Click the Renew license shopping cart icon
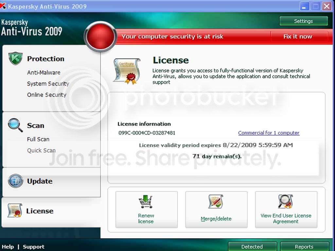 coord(146,201)
